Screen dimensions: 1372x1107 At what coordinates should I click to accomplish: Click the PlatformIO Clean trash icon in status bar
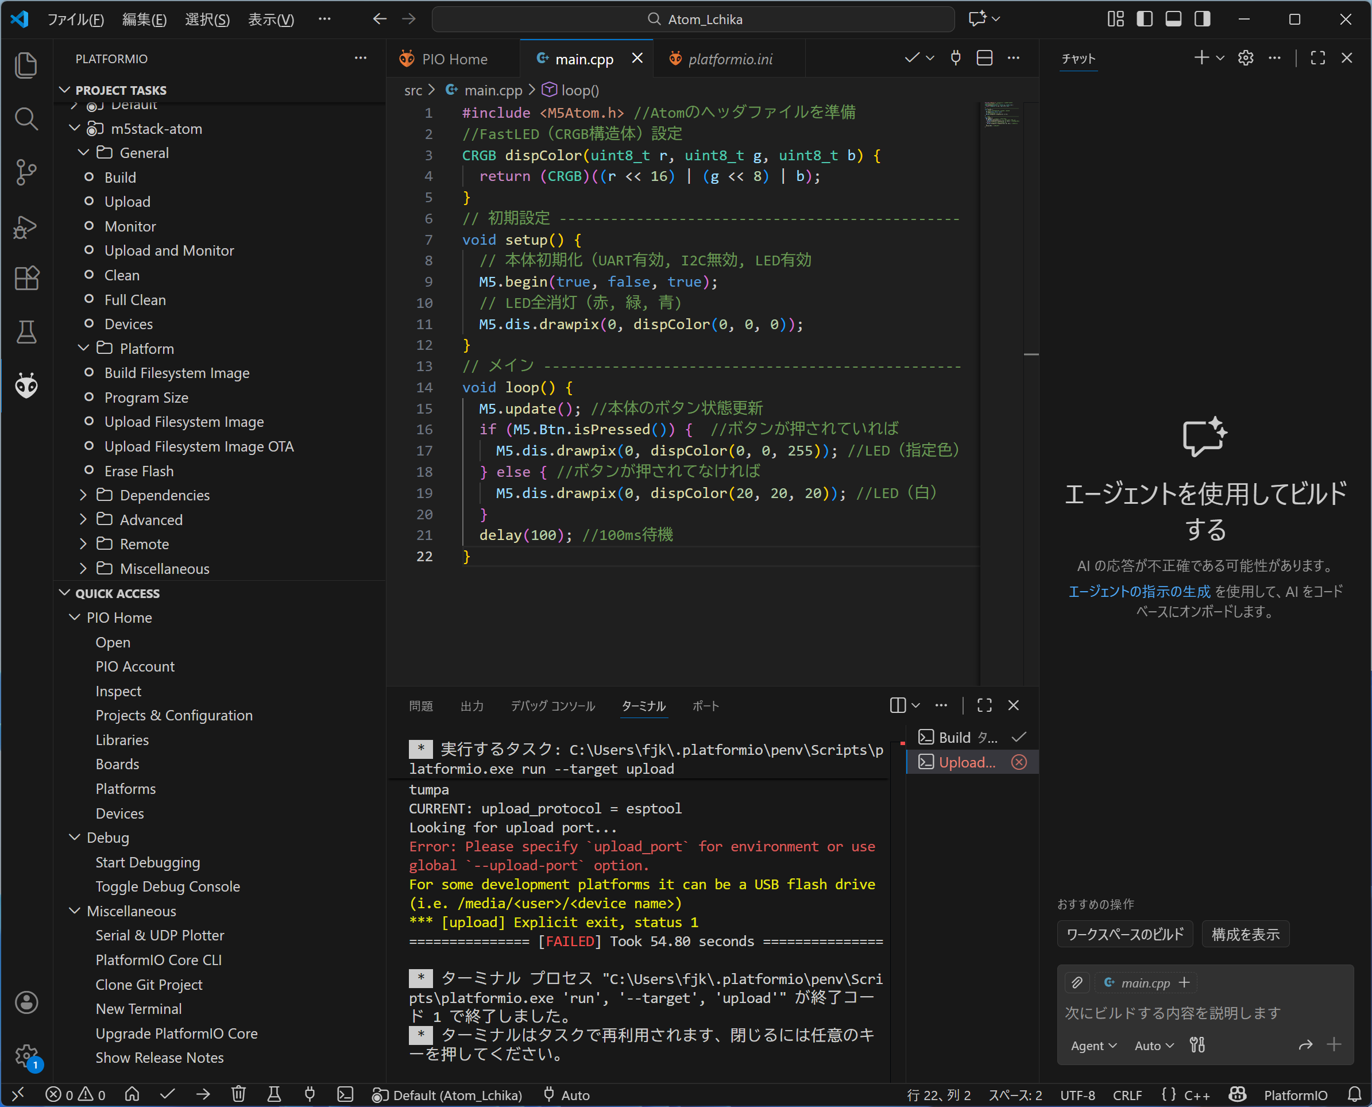click(238, 1094)
